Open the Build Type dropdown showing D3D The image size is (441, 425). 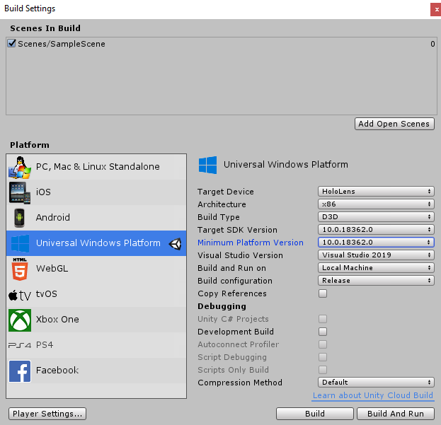376,216
